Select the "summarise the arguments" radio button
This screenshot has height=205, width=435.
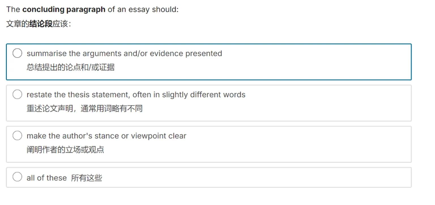coord(17,53)
